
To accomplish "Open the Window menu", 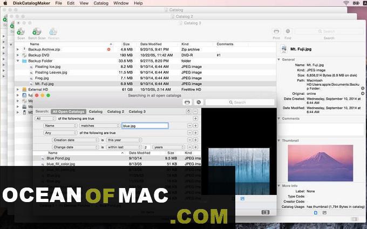I will click(x=121, y=3).
